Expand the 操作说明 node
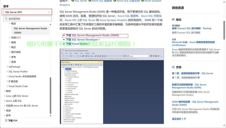The image size is (226, 128). (10, 52)
